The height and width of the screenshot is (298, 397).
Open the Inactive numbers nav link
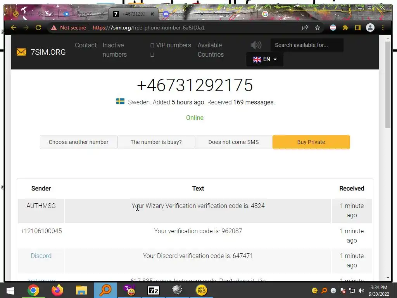coord(114,50)
